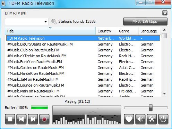172x129 pixels.
Task: Sort by the Title column header
Action: point(50,31)
